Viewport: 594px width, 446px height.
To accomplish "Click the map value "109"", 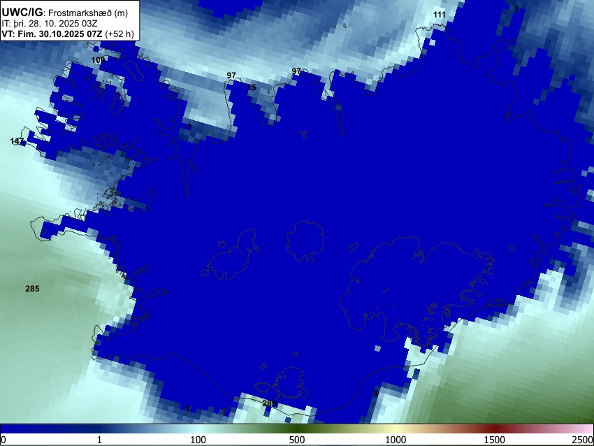I will click(x=98, y=60).
